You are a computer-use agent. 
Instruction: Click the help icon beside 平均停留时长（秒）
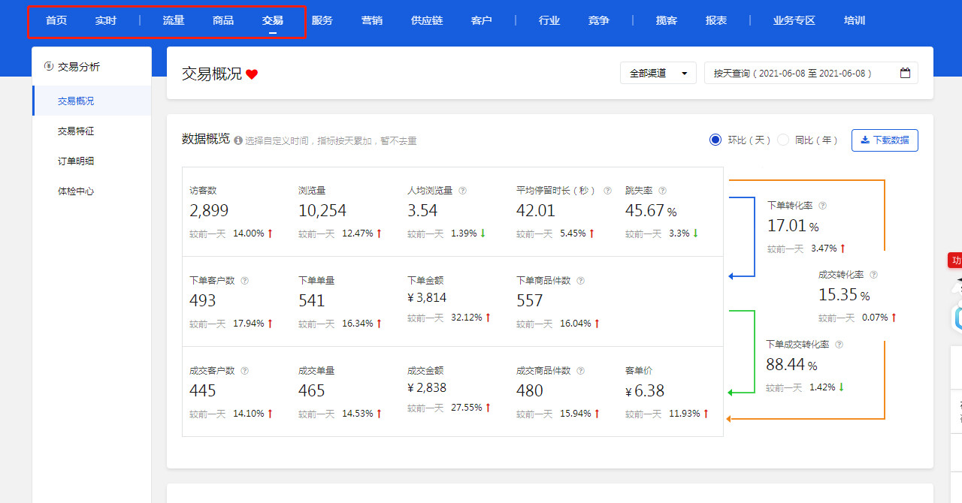[607, 191]
